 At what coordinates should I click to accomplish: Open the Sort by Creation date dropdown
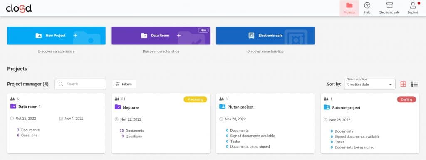point(370,84)
